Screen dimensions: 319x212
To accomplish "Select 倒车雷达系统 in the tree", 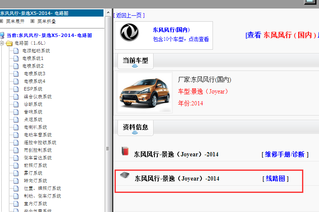I will pos(38,158).
